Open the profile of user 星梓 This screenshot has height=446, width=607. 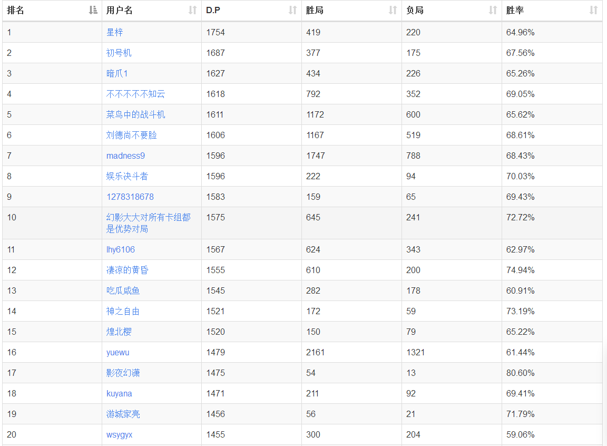(114, 32)
